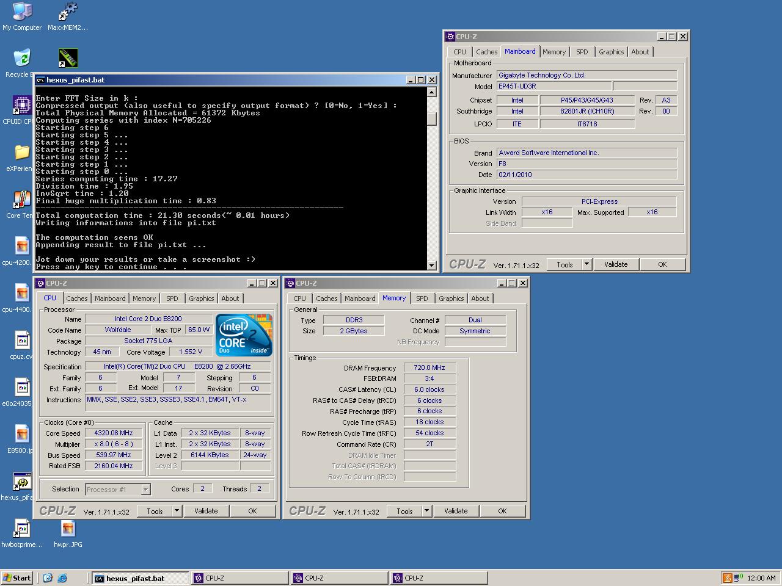Click the Southbridge 82801JR (ICH10R) field
The image size is (782, 586).
coord(587,112)
